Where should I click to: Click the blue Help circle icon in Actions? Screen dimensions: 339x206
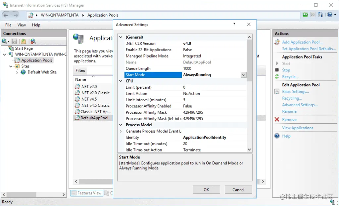pyautogui.click(x=277, y=136)
